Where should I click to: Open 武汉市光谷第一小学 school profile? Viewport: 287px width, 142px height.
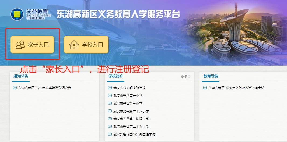[128, 95]
